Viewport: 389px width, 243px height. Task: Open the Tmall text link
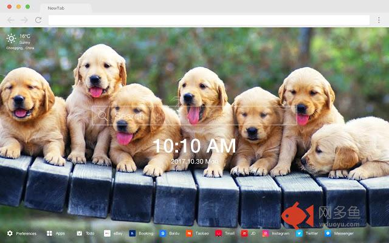tap(230, 233)
